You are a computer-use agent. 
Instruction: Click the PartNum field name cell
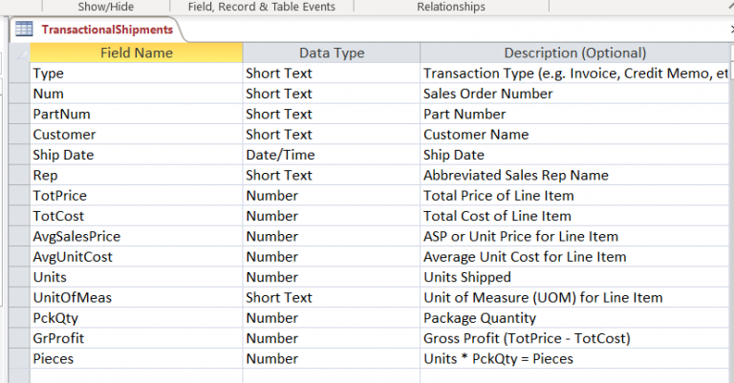[136, 114]
